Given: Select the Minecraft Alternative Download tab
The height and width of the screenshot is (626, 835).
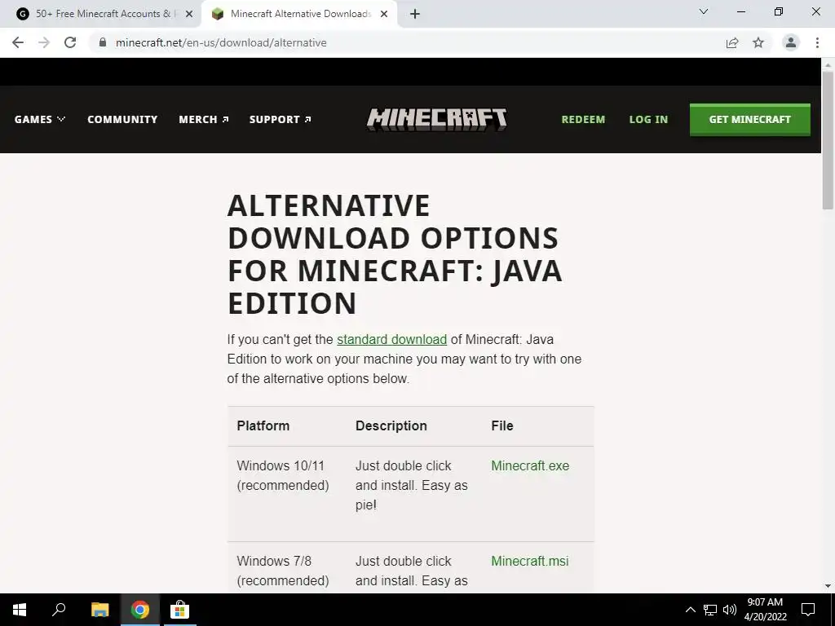Looking at the screenshot, I should pyautogui.click(x=299, y=14).
